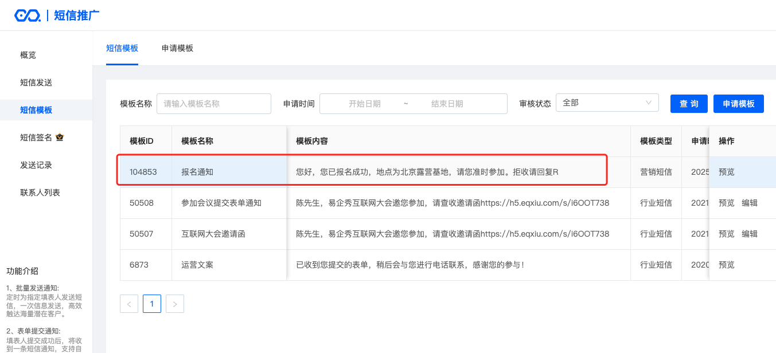This screenshot has width=776, height=353.
Task: Focus the 模板名称 input field
Action: click(x=213, y=104)
